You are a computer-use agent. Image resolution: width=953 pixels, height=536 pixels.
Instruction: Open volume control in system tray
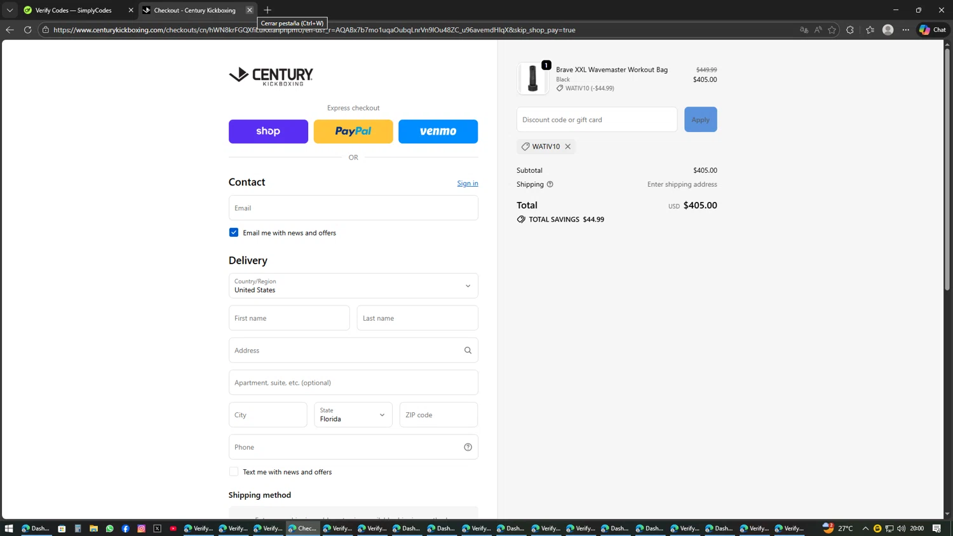902,528
